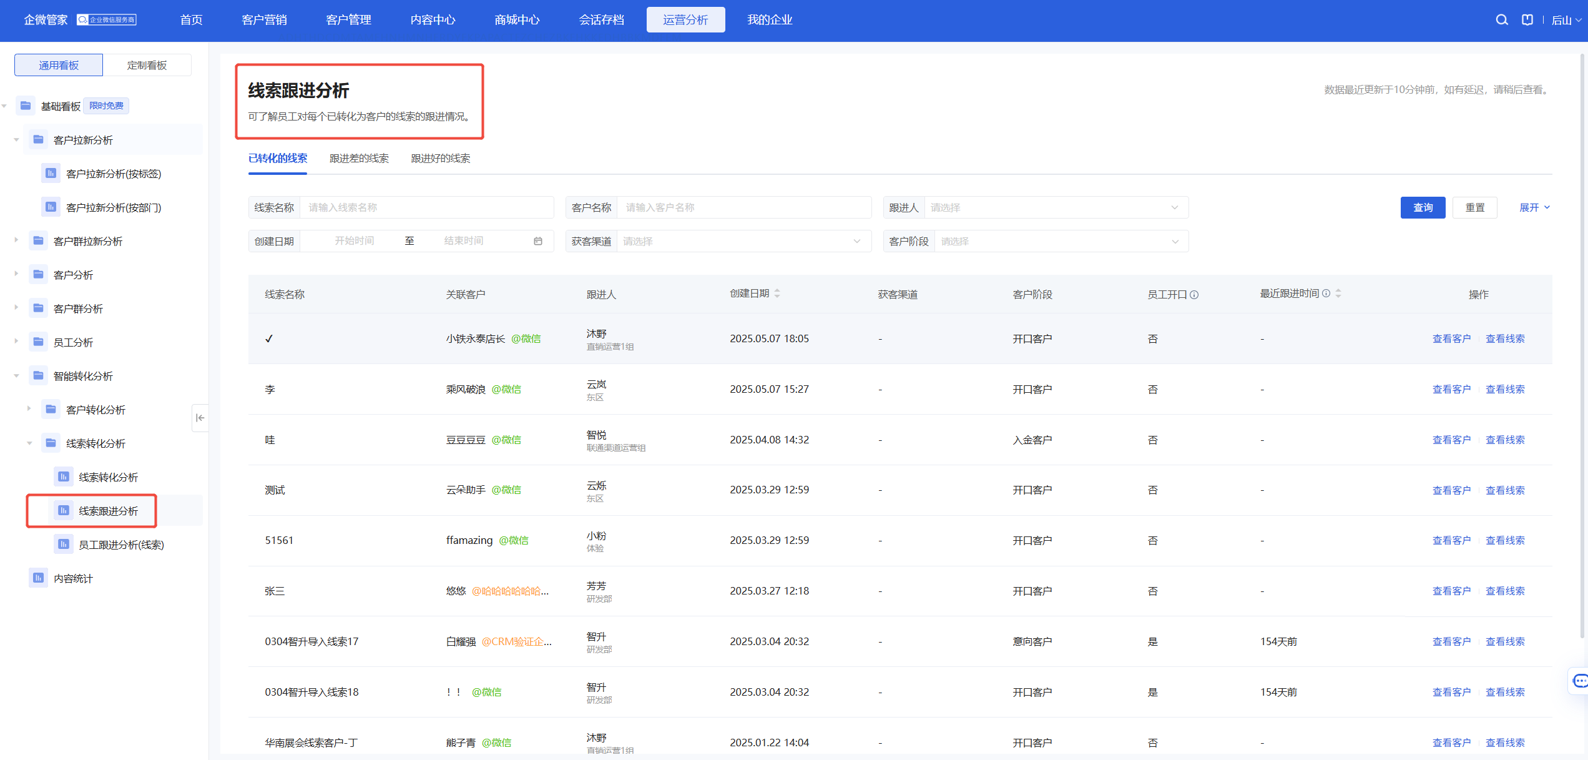
Task: Open the chat support floating icon
Action: pyautogui.click(x=1580, y=681)
